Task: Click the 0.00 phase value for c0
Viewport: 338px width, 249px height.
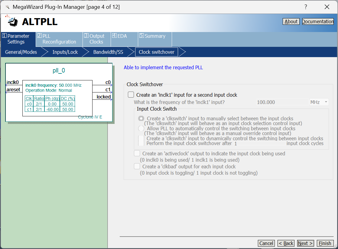Action: (52, 104)
